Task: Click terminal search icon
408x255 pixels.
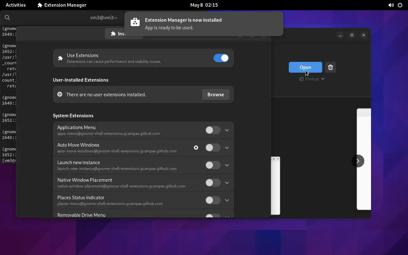Action: [x=7, y=18]
